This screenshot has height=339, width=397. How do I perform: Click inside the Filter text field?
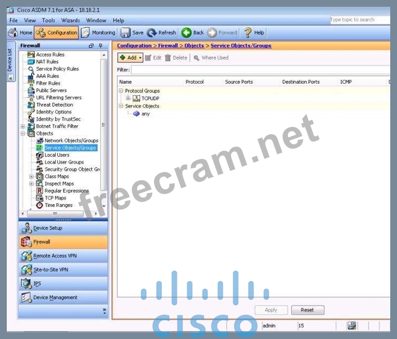(260, 70)
